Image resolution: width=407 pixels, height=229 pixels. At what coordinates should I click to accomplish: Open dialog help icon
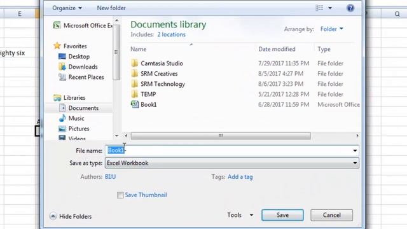(350, 8)
